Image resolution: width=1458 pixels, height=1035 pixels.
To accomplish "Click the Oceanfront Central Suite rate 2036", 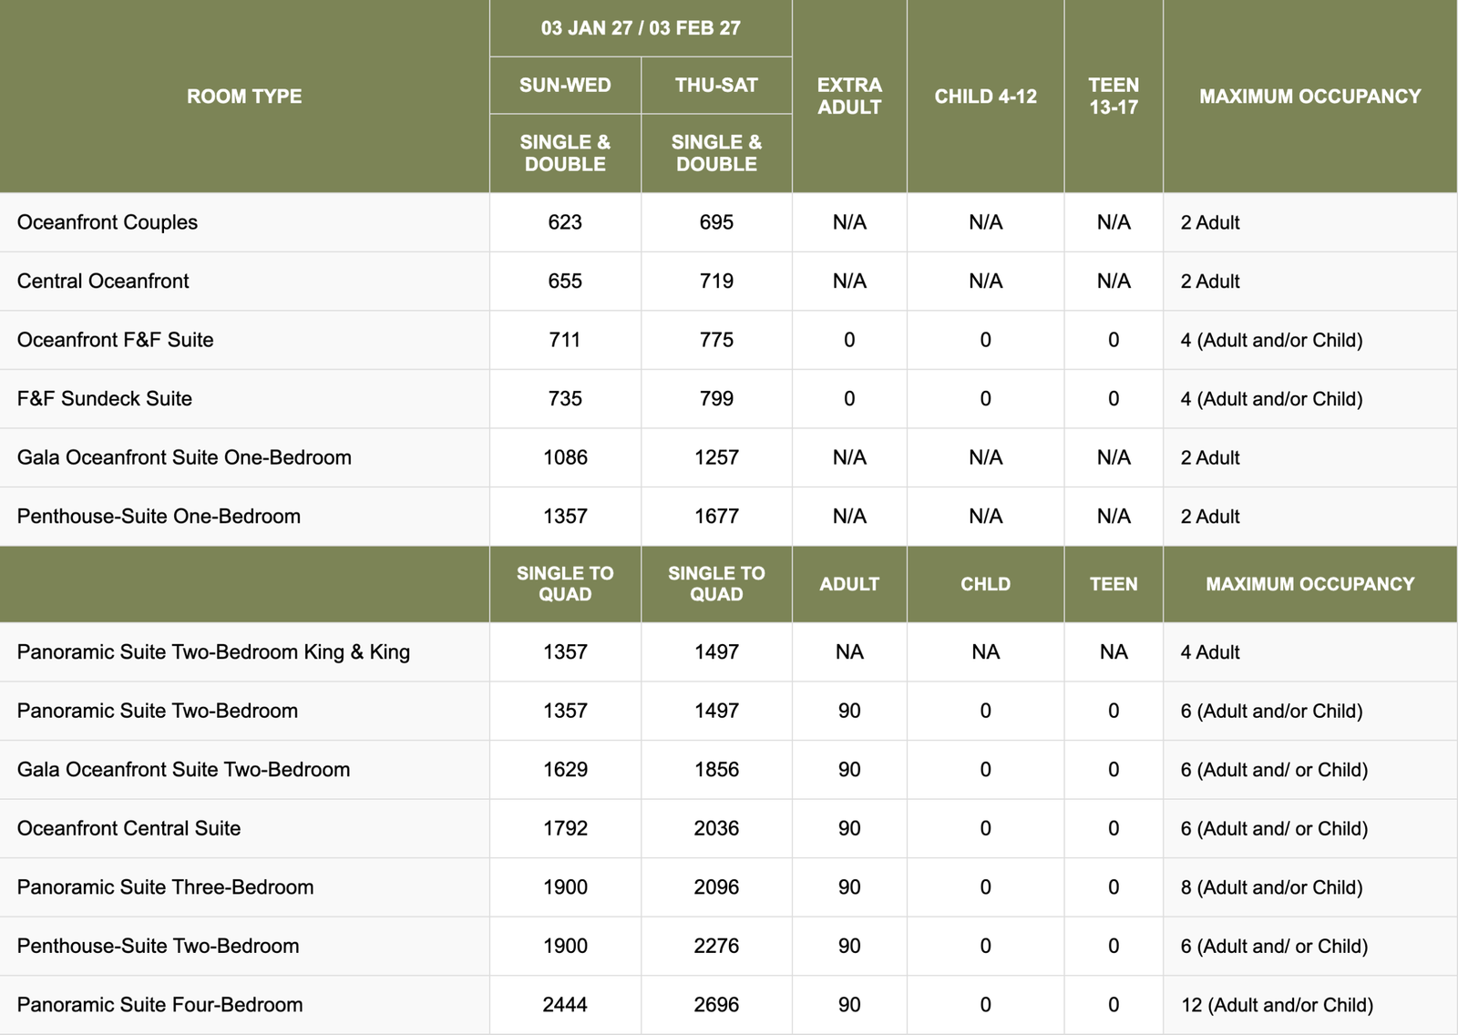I will click(716, 828).
